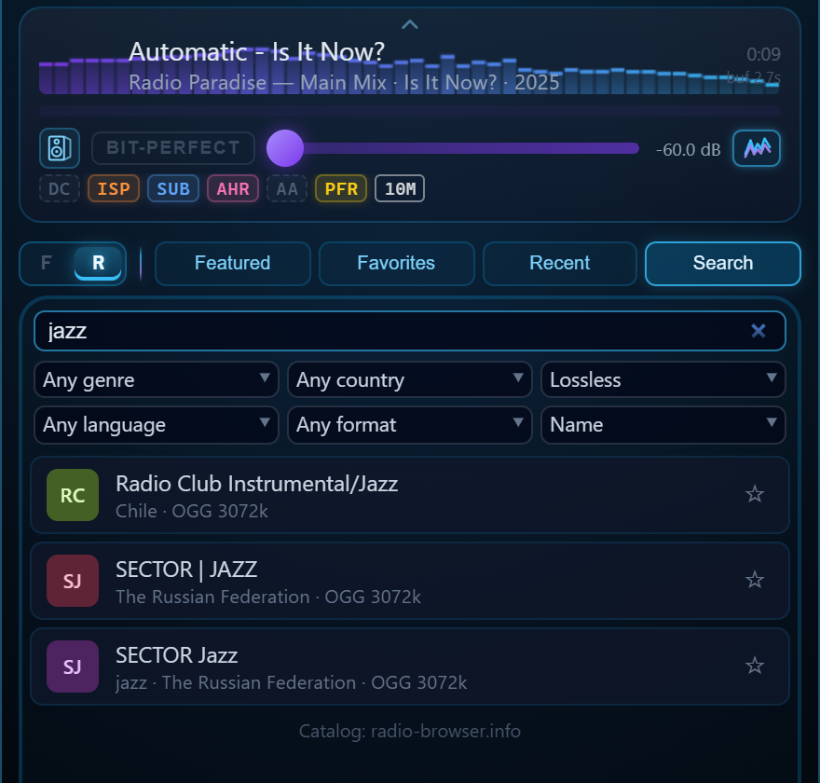Open the Name sort dropdown
This screenshot has width=820, height=783.
(663, 425)
